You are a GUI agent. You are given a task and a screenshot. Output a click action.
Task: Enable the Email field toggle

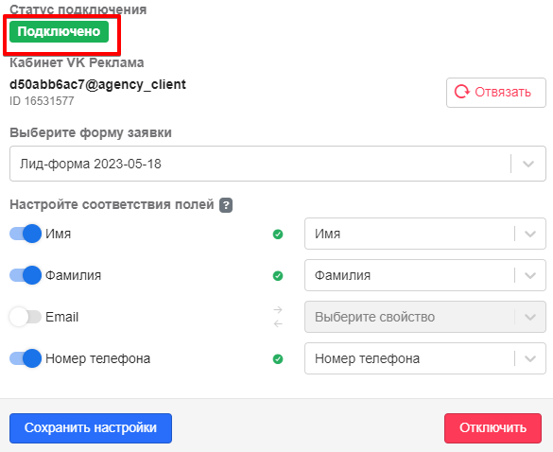click(x=26, y=317)
